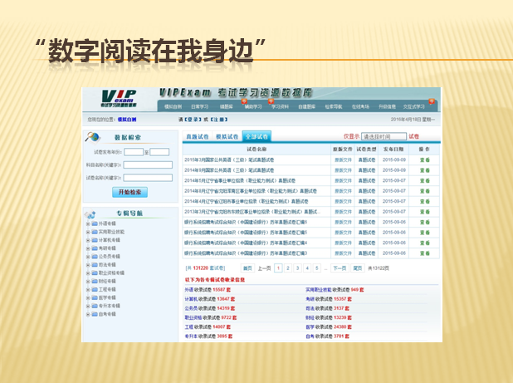The width and height of the screenshot is (513, 383).
Task: Expand the 实用职业技能 tree node
Action: click(x=87, y=232)
